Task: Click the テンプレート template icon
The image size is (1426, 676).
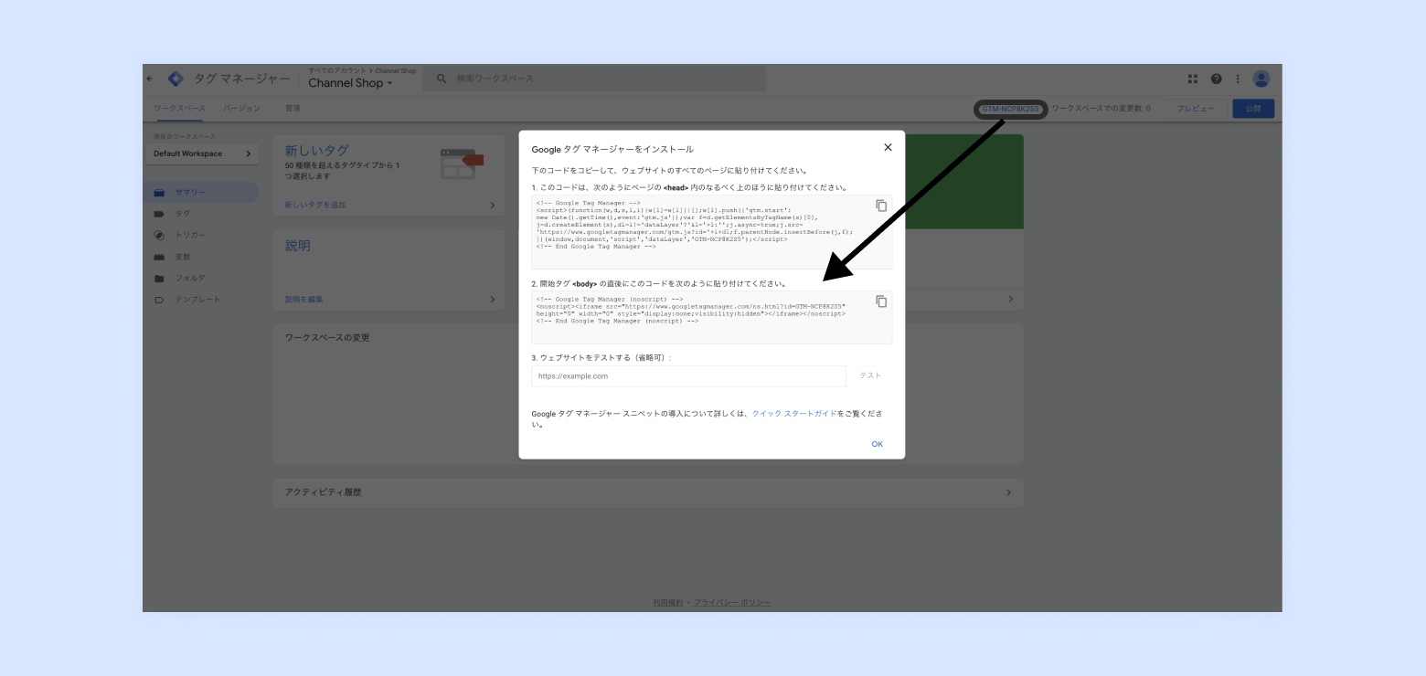Action: click(159, 300)
